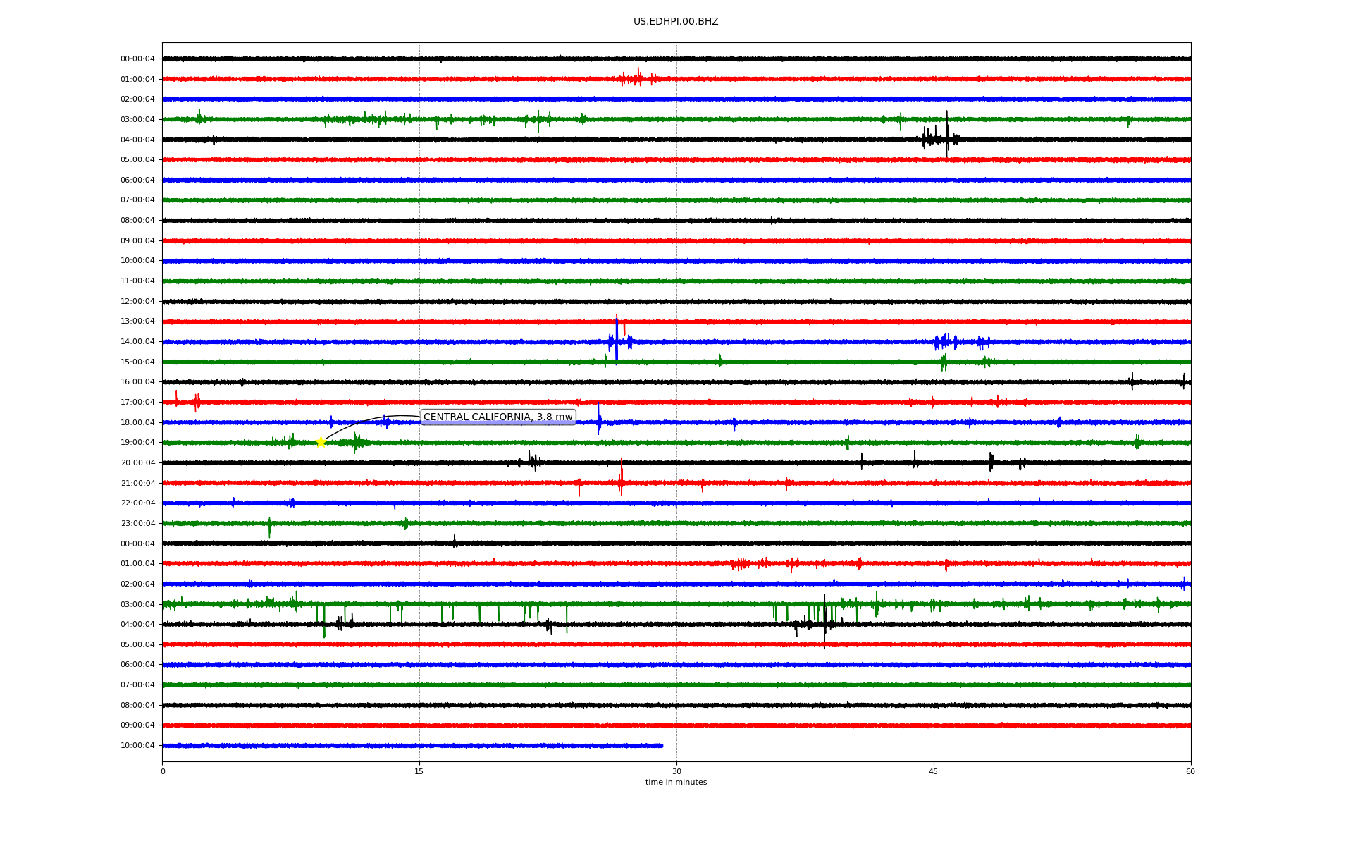Click the yellow star earthquake marker
Viewport: 1353px width, 846px height.
321,442
